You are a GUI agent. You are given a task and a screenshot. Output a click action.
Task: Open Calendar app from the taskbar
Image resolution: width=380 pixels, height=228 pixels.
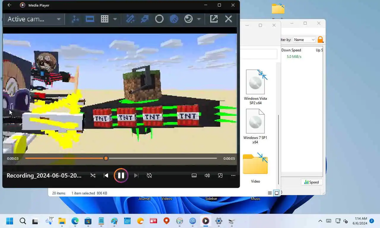[127, 221]
